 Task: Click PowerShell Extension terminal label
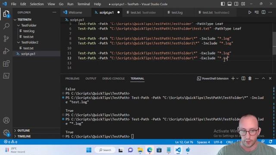[x=213, y=78]
